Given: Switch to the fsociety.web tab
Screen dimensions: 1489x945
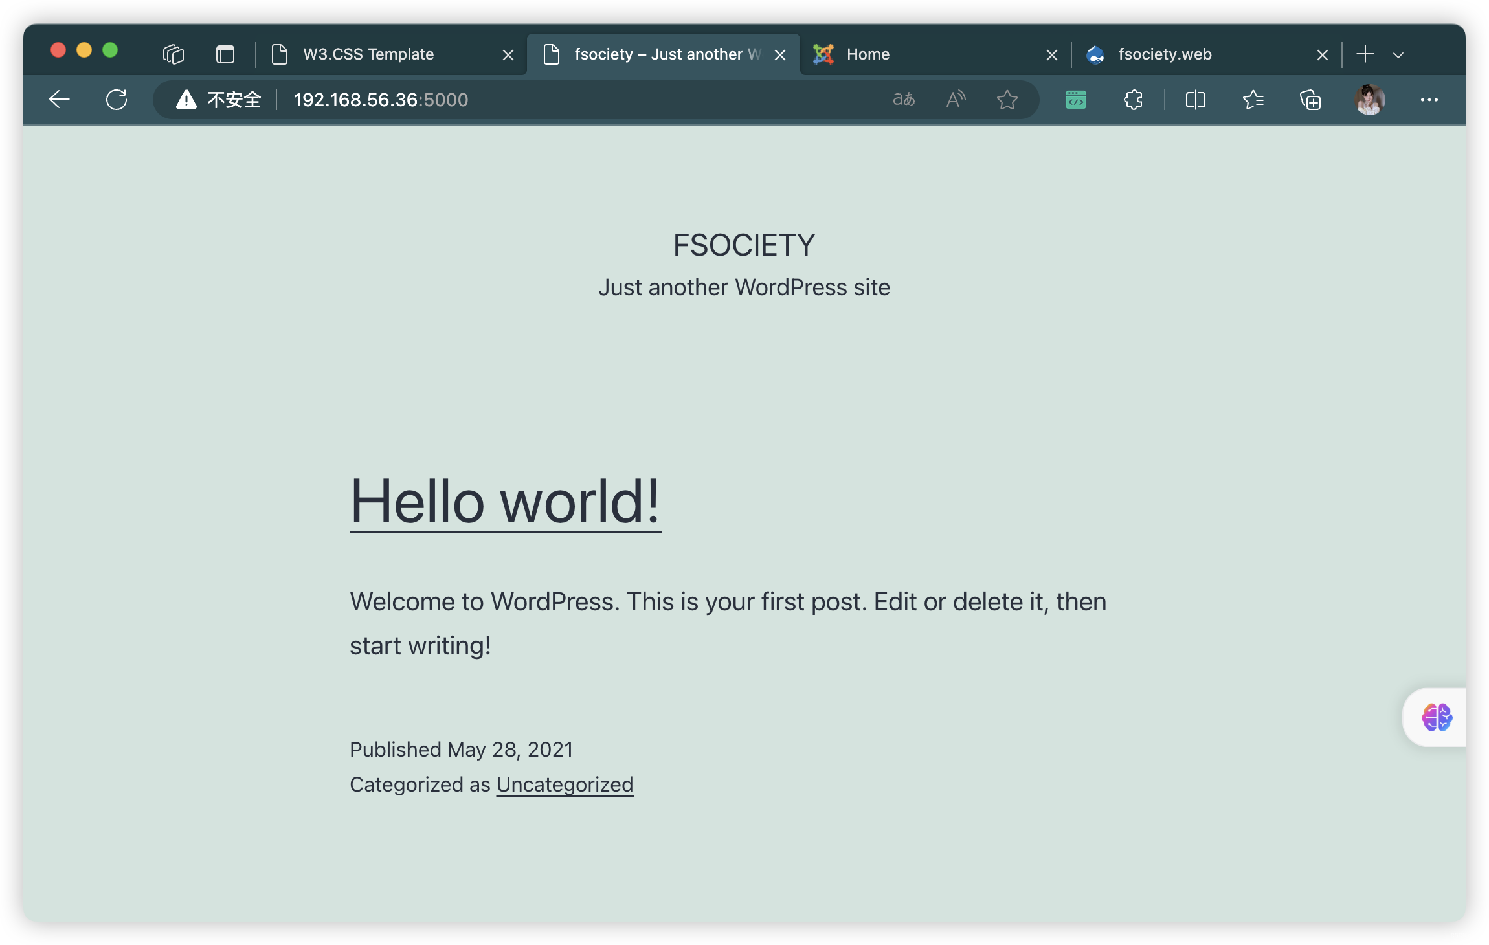Looking at the screenshot, I should tap(1165, 54).
